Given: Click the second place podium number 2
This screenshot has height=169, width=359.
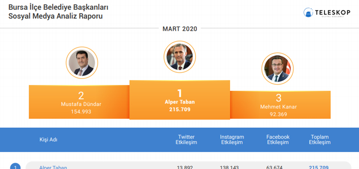Looking at the screenshot, I should [81, 96].
